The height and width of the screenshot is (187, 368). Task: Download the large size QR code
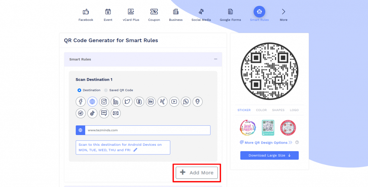point(270,155)
